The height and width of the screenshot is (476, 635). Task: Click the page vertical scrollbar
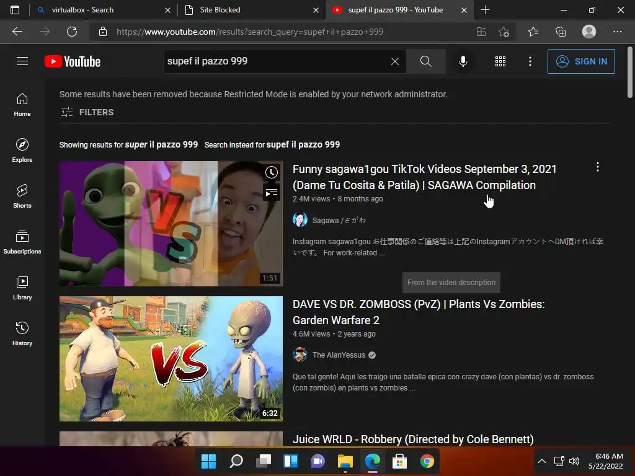(630, 72)
